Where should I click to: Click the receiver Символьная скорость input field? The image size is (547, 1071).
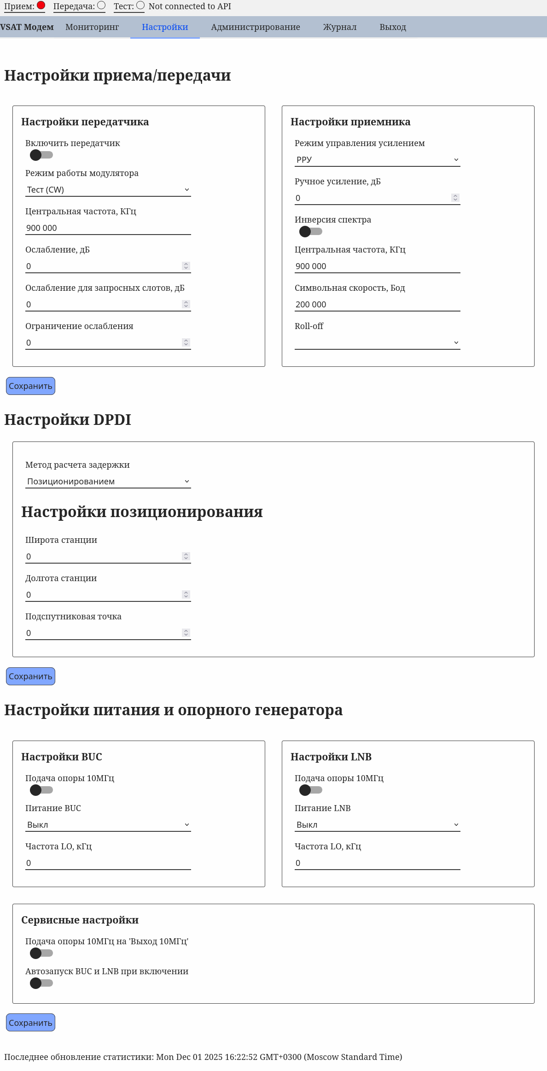pos(378,305)
